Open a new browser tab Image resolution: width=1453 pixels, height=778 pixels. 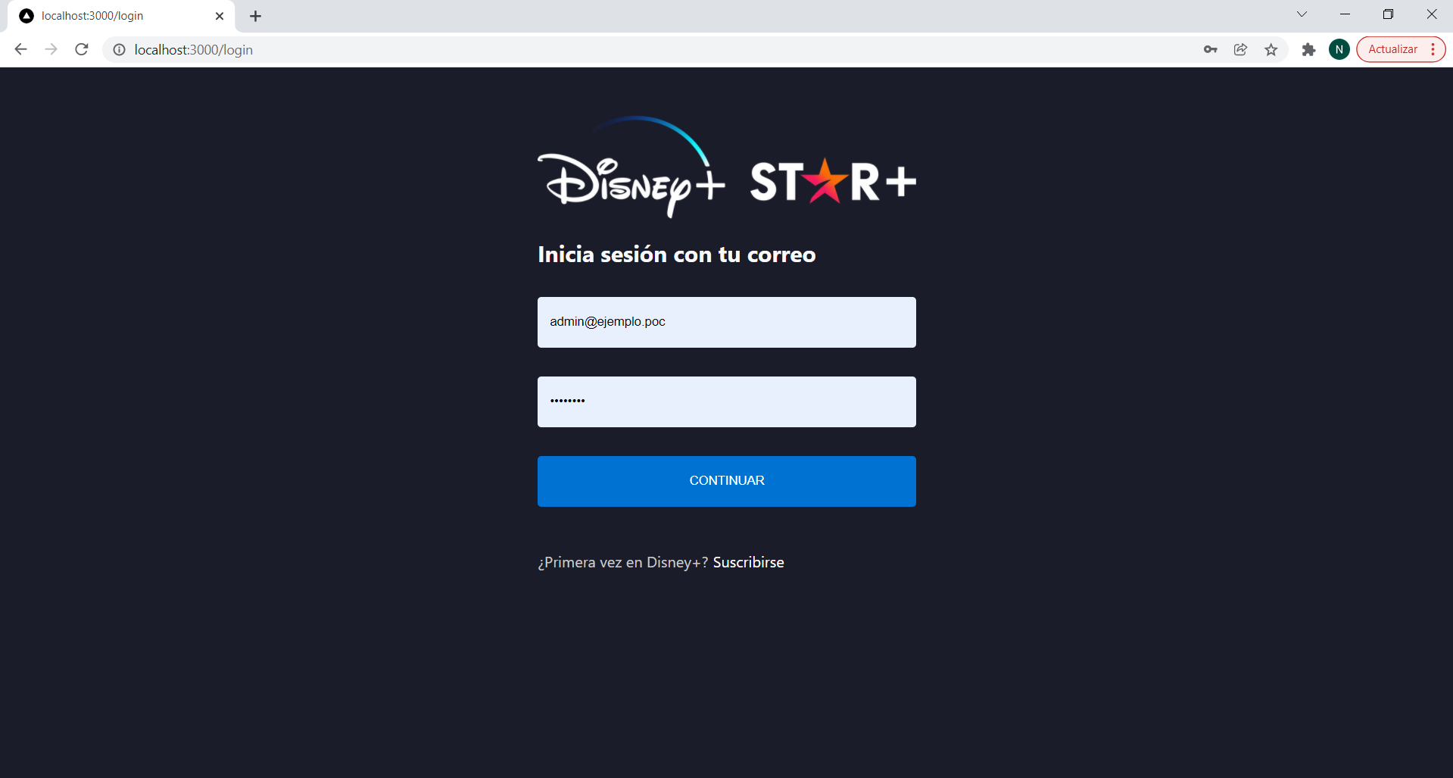(255, 16)
